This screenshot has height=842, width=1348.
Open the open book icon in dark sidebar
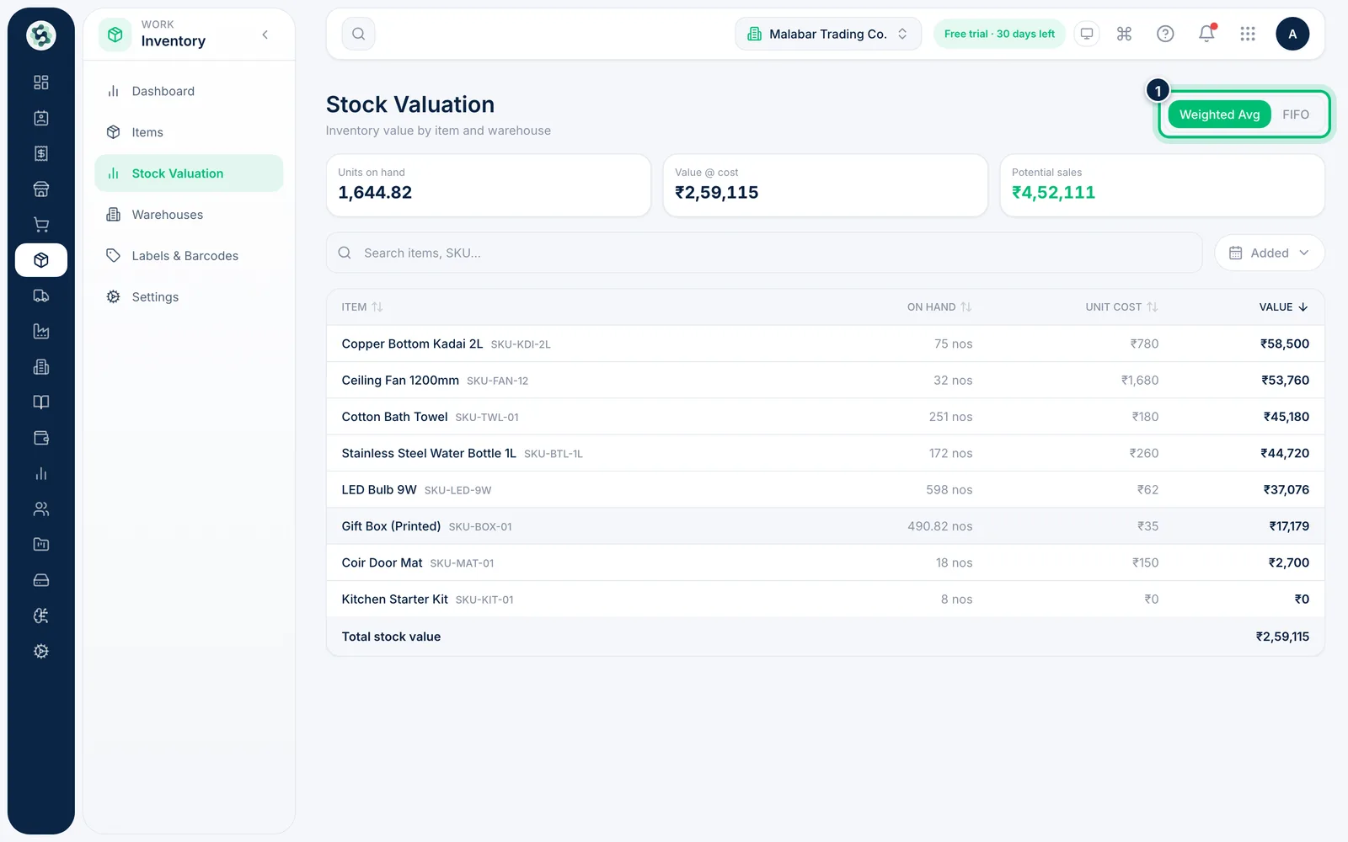[x=40, y=402]
